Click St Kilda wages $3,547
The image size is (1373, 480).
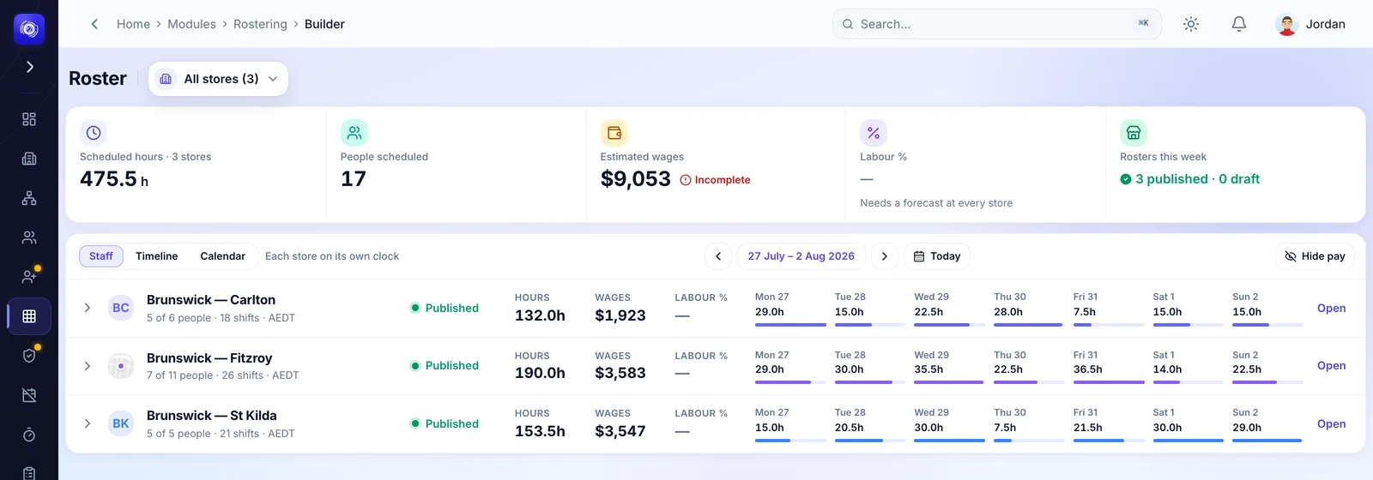pyautogui.click(x=620, y=431)
